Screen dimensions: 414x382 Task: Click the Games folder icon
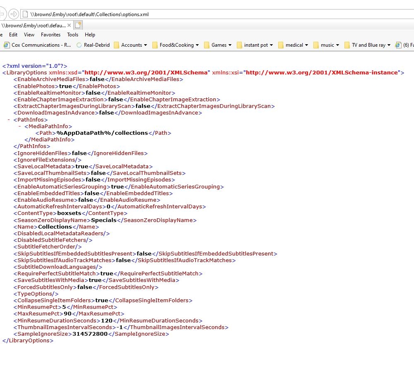coord(207,45)
